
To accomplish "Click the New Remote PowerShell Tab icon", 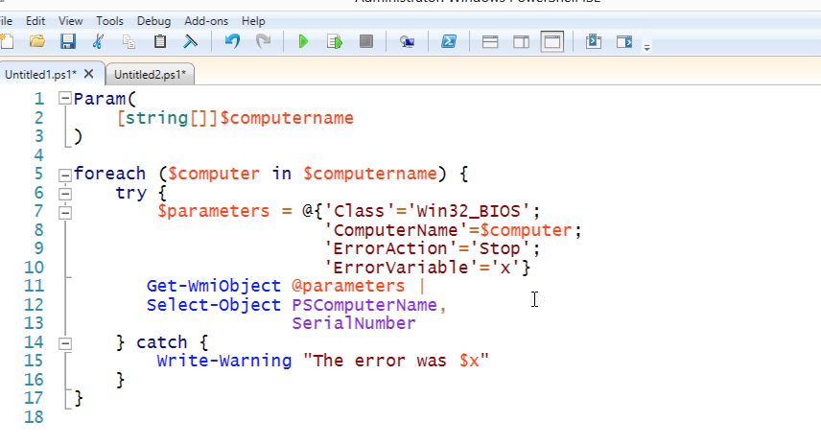I will [407, 41].
